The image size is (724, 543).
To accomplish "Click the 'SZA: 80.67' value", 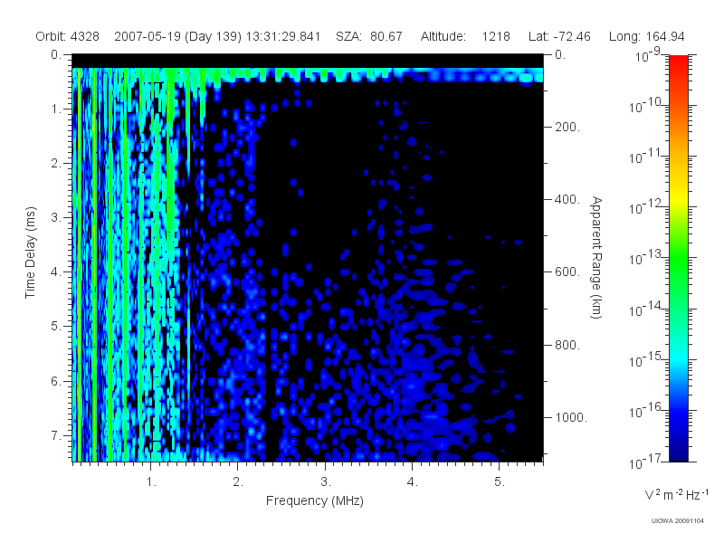I will click(369, 36).
